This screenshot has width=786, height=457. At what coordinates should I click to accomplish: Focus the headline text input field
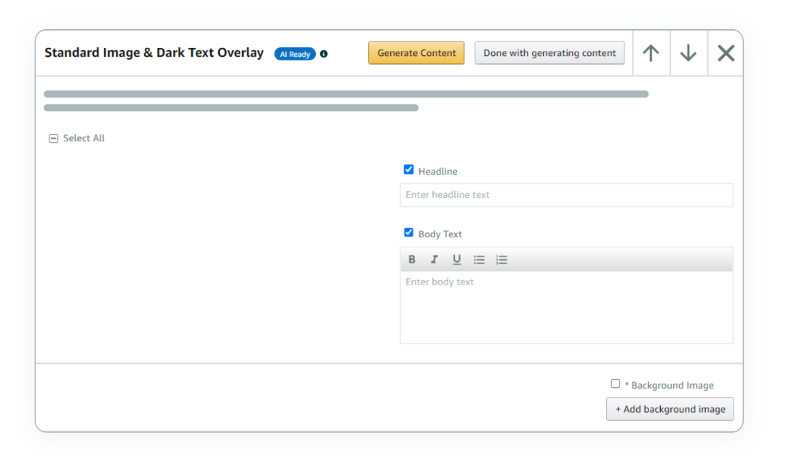click(566, 195)
